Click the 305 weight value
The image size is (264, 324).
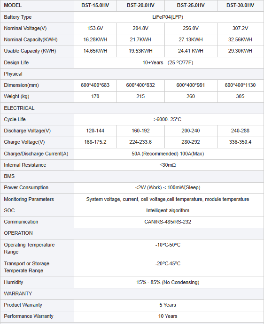[241, 97]
